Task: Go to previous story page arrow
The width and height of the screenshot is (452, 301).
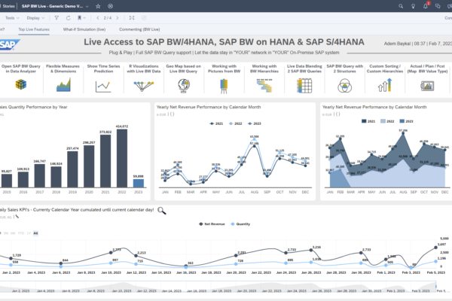Action: point(98,18)
